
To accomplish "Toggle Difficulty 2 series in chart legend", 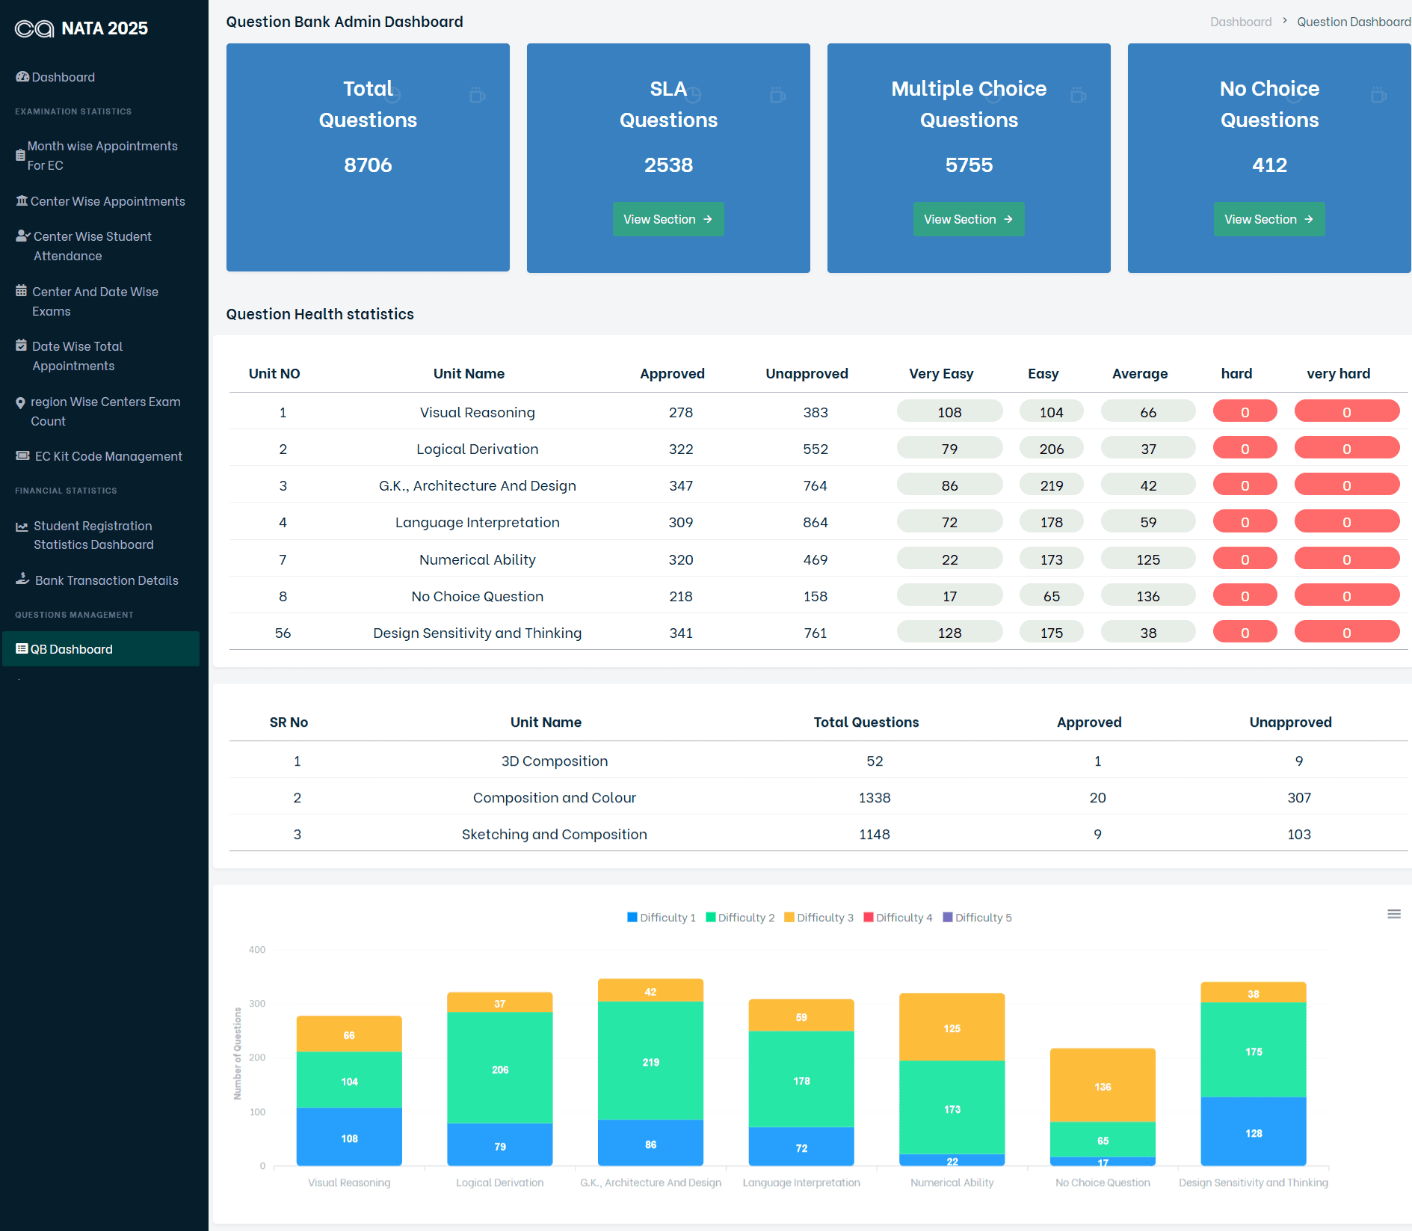I will pyautogui.click(x=740, y=918).
